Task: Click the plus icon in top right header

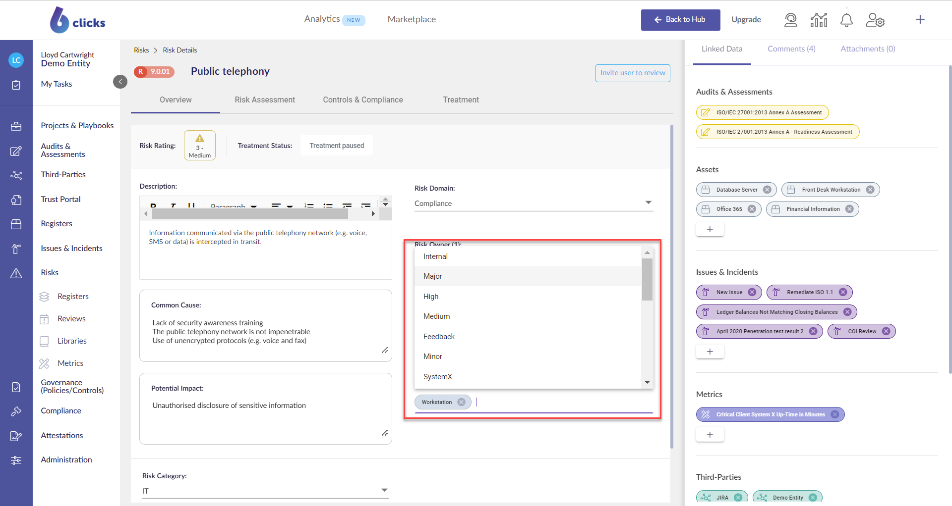Action: coord(920,19)
